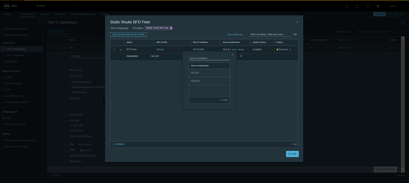409x183 pixels.
Task: Click Collapse All link
Action: [235, 35]
